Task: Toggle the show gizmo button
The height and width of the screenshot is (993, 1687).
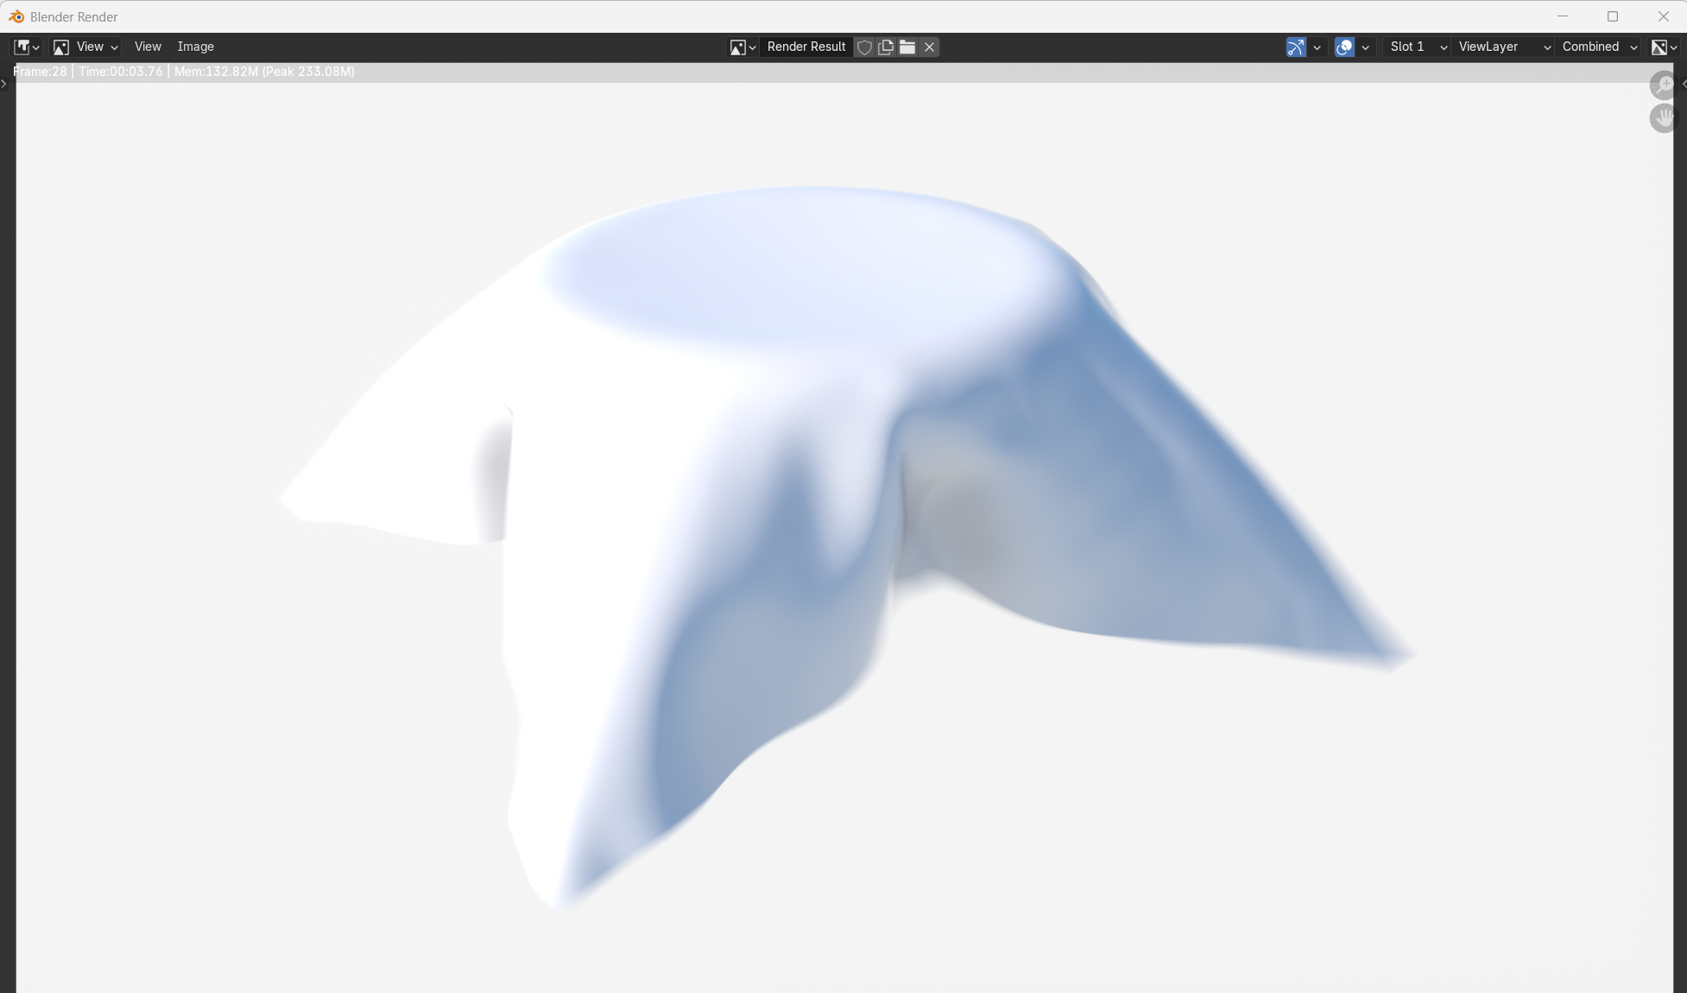Action: click(1295, 47)
